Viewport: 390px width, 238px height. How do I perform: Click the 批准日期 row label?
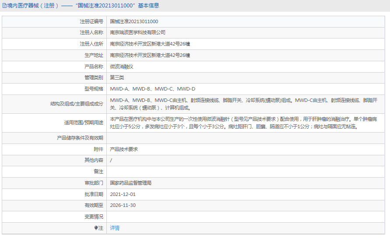pyautogui.click(x=94, y=194)
